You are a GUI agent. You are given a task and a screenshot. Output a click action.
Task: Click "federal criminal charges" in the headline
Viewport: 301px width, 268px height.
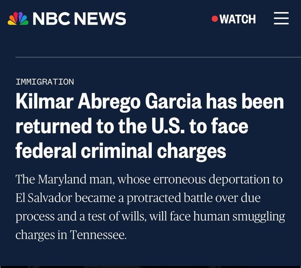(x=121, y=151)
